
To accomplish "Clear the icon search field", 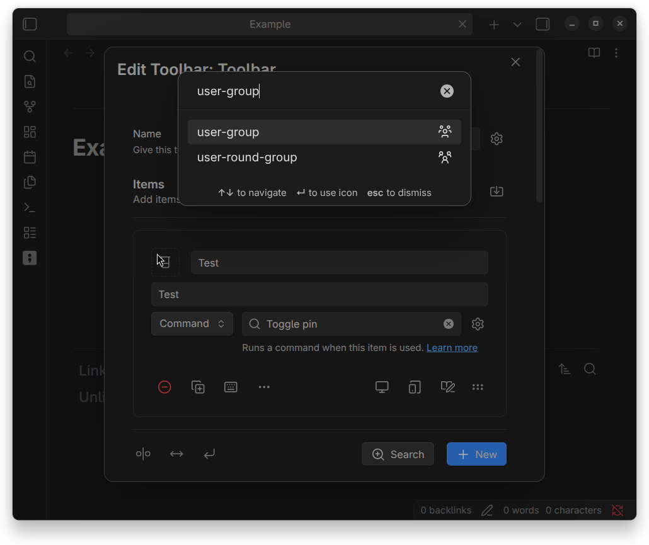I will (x=447, y=91).
